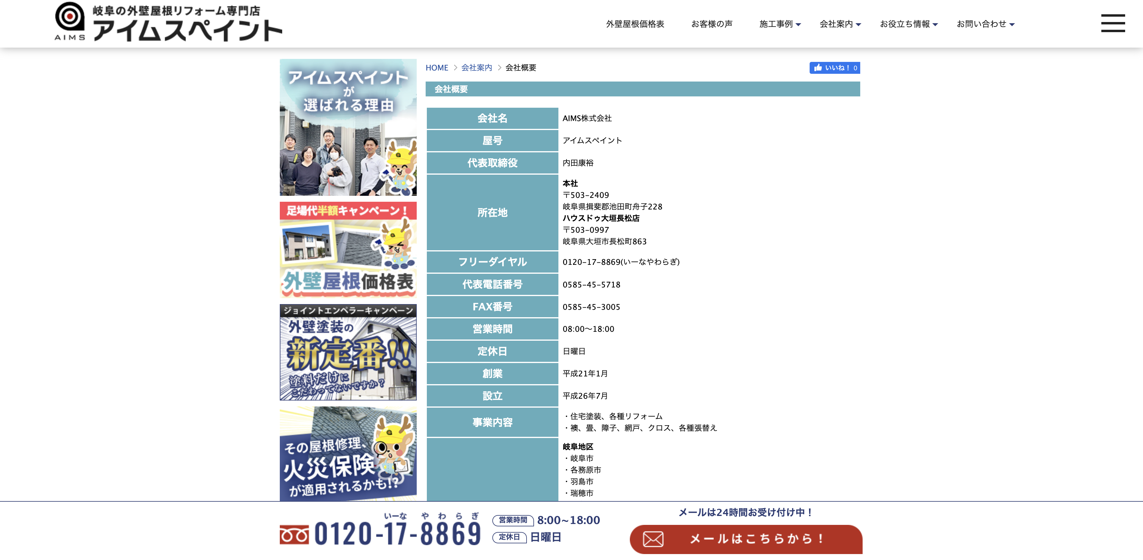Open the hamburger menu icon
This screenshot has width=1143, height=560.
(x=1112, y=23)
